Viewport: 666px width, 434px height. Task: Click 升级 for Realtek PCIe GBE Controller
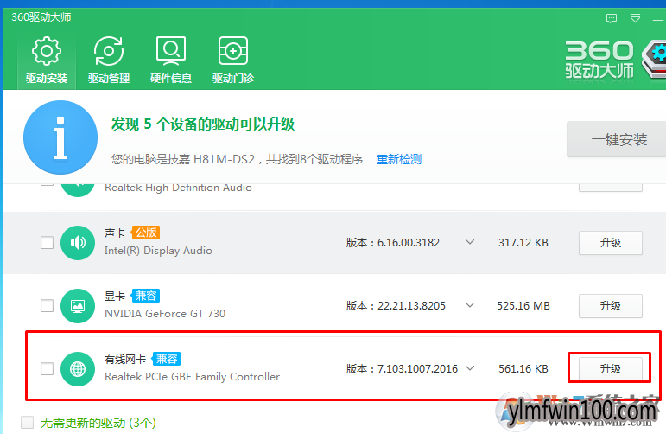tap(611, 368)
